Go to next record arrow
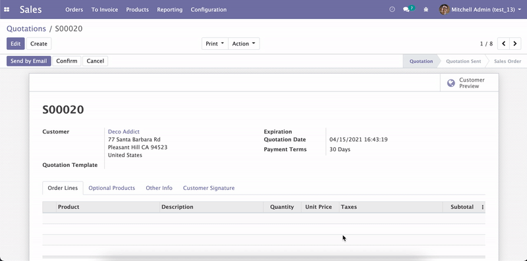The height and width of the screenshot is (261, 527). (515, 43)
